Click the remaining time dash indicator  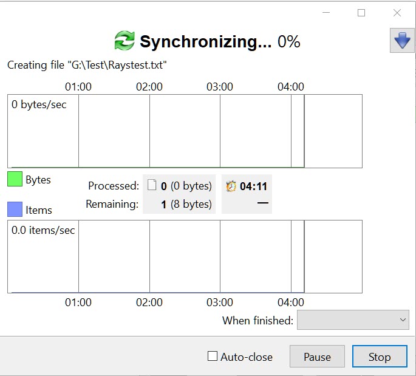point(263,203)
